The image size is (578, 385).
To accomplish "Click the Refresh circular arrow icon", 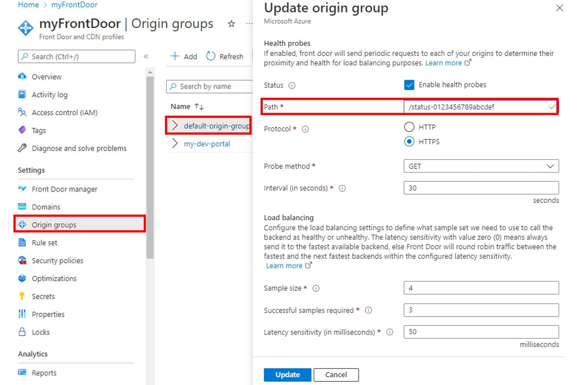I will coord(211,56).
